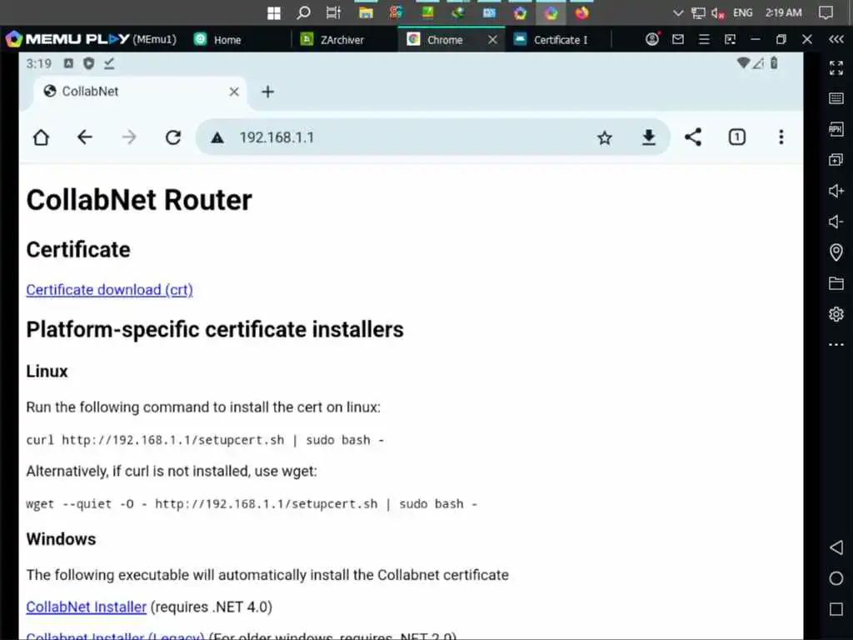The height and width of the screenshot is (640, 853).
Task: Click the wget setupcert.sh command text
Action: tap(252, 504)
